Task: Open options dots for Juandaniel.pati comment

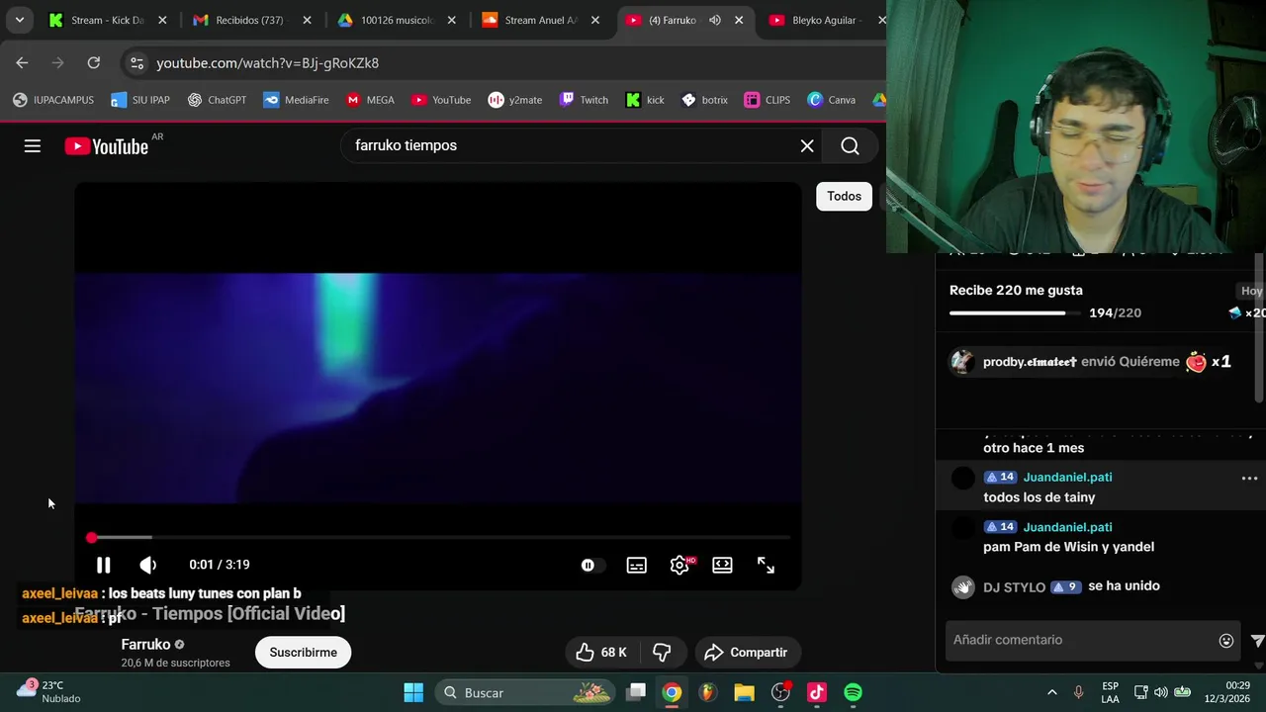Action: pyautogui.click(x=1249, y=478)
